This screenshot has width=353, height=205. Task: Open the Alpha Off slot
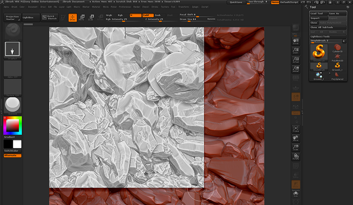[13, 69]
